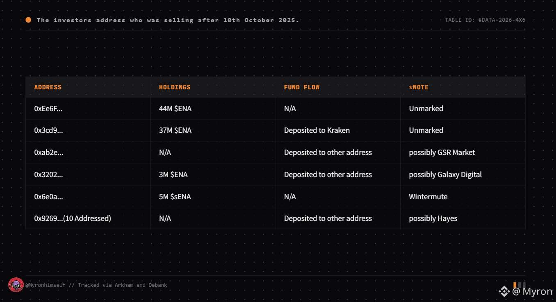
Task: Open address 0x3cd9... row
Action: pos(275,130)
